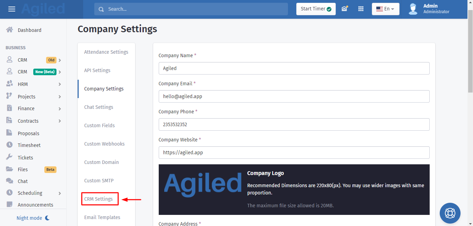The width and height of the screenshot is (473, 226).
Task: Click the hamburger menu icon
Action: pyautogui.click(x=12, y=9)
